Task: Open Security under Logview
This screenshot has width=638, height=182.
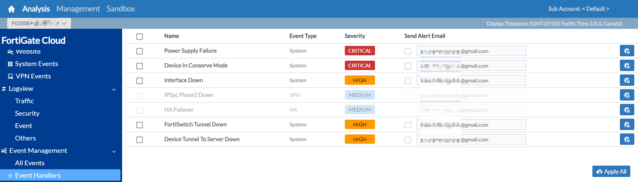Action: pyautogui.click(x=27, y=113)
